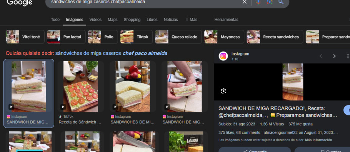350x152 pixels.
Task: Select the Mayonesa filter chip
Action: tap(224, 37)
